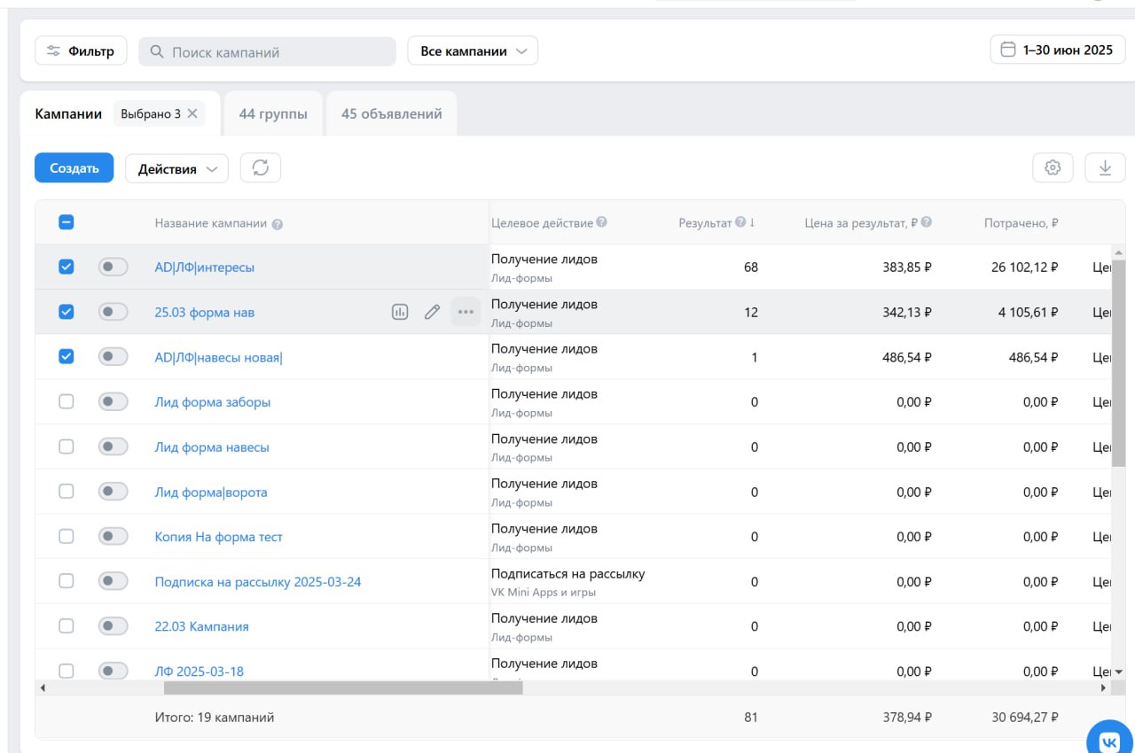Refresh the campaigns table
Screen dimensions: 1135x753
click(x=261, y=167)
